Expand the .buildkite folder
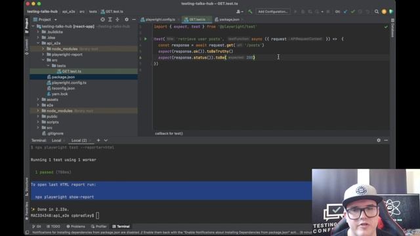This screenshot has width=420, height=236. pyautogui.click(x=38, y=32)
